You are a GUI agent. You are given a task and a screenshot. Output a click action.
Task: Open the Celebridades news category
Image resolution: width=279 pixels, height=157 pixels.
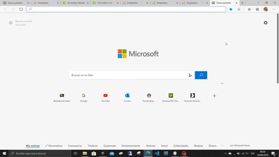[x=180, y=146]
